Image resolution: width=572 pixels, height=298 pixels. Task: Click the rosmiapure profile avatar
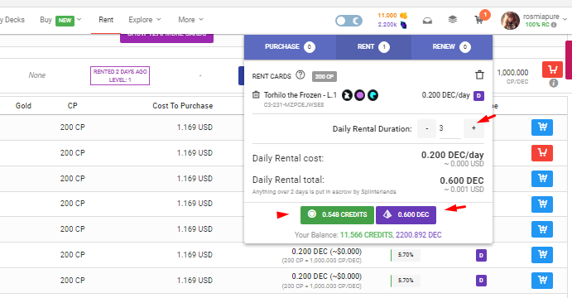pos(510,21)
